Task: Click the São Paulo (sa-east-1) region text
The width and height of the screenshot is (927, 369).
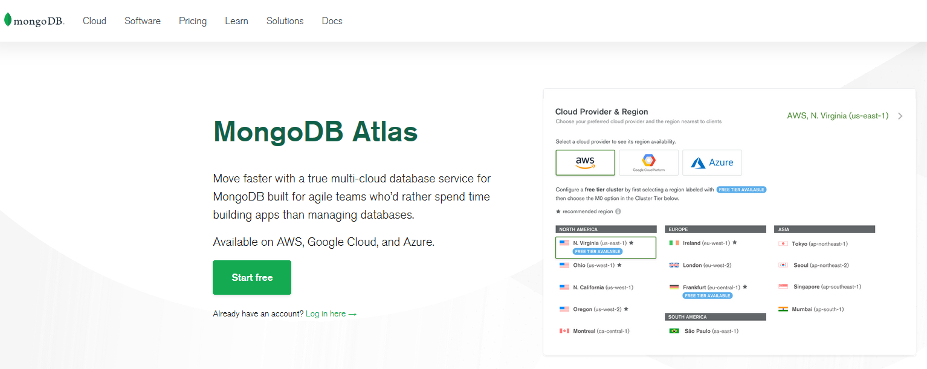Action: coord(711,331)
